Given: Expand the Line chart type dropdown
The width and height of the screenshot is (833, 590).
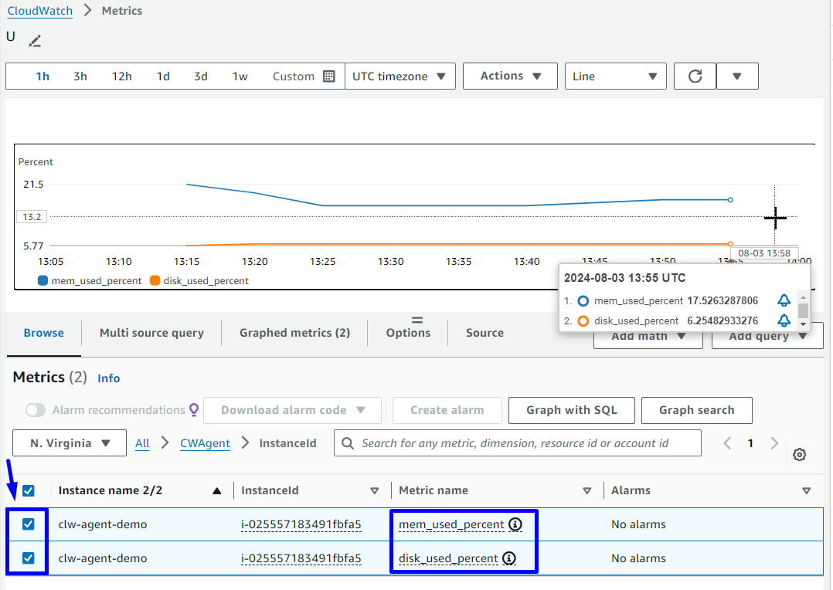Looking at the screenshot, I should (615, 76).
